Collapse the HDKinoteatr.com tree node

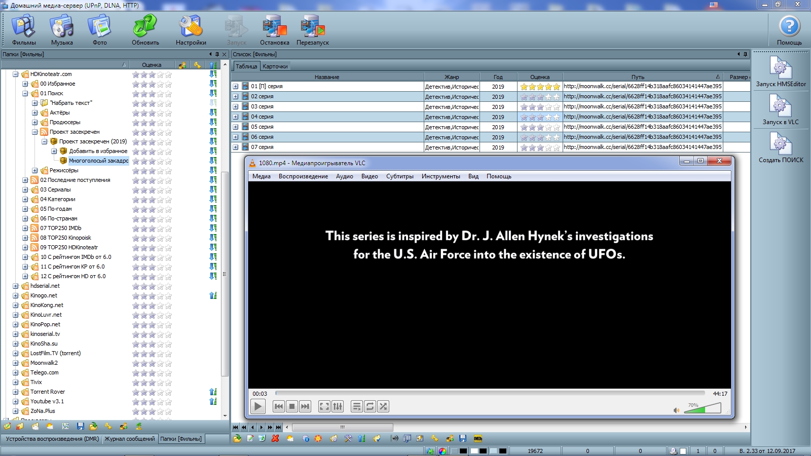click(x=16, y=74)
